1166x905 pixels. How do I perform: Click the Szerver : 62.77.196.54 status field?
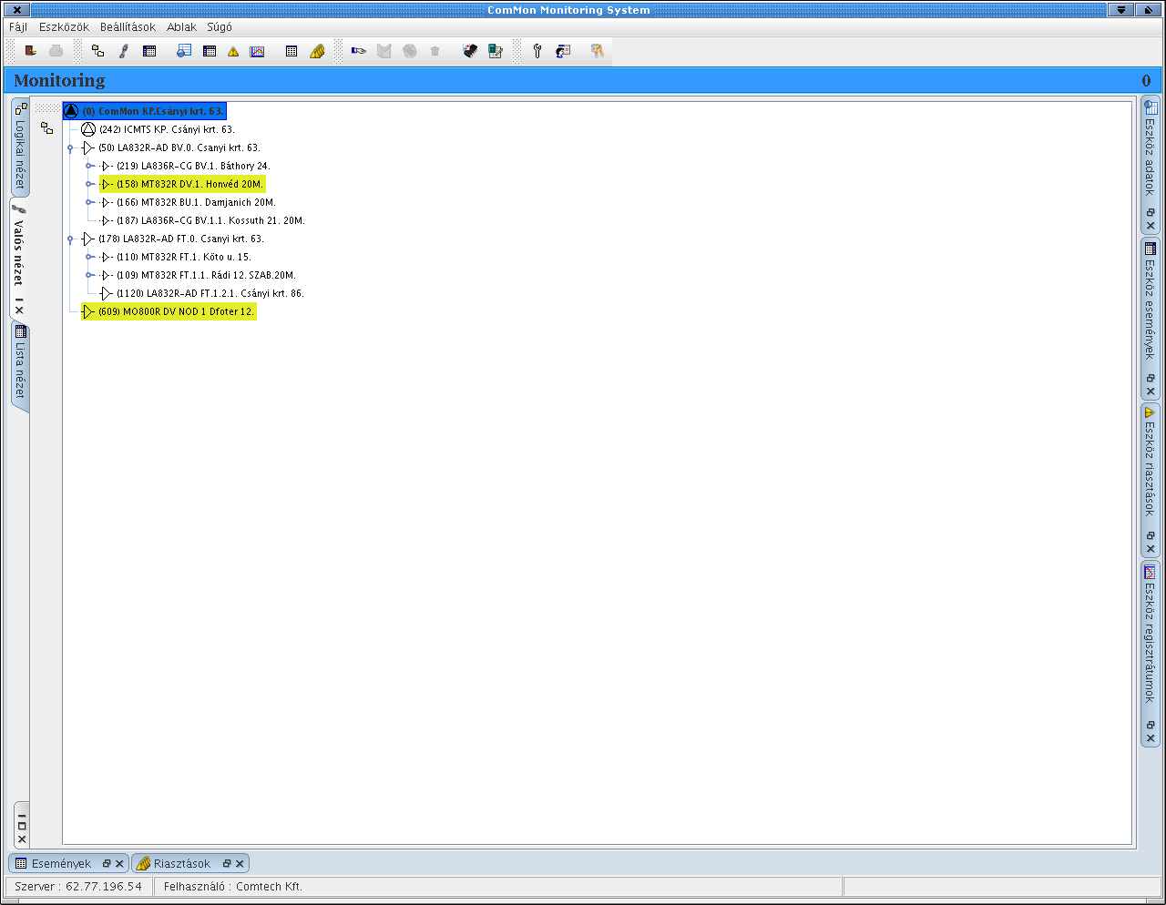(x=79, y=886)
